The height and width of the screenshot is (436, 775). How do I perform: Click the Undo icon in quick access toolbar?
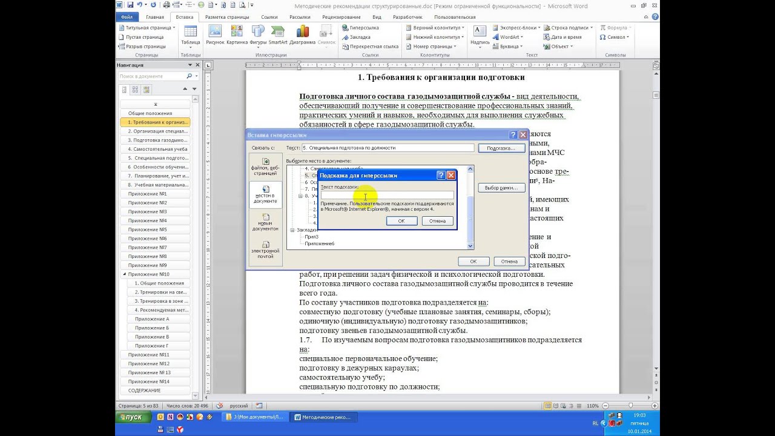(139, 5)
